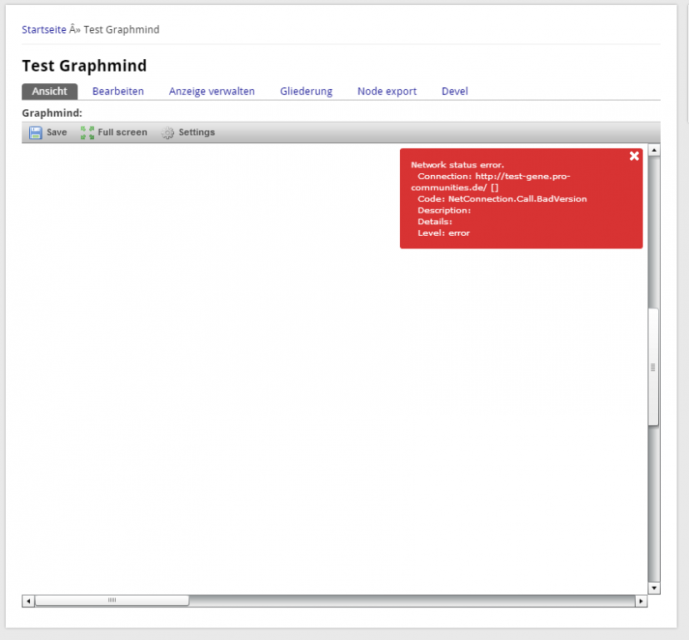Viewport: 689px width, 640px height.
Task: Click the horizontal scrollbar right arrow
Action: (641, 601)
